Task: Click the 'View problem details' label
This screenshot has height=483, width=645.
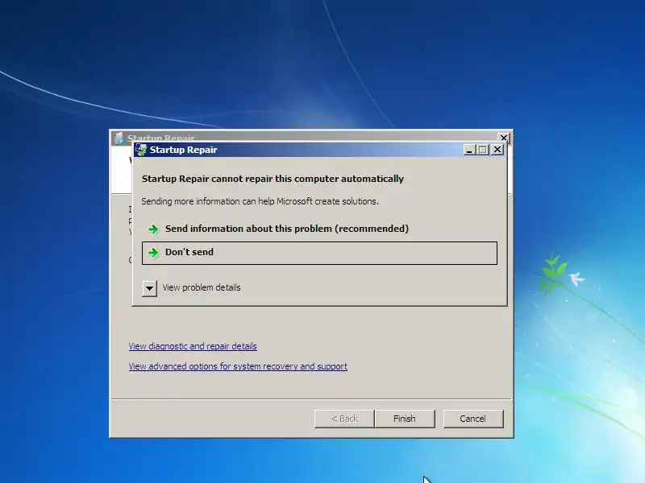Action: (x=201, y=287)
